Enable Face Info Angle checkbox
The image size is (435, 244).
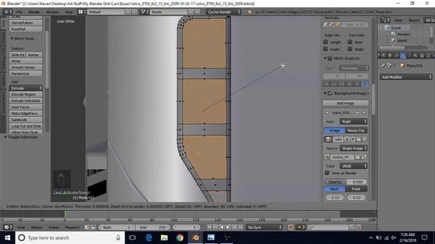pos(350,49)
